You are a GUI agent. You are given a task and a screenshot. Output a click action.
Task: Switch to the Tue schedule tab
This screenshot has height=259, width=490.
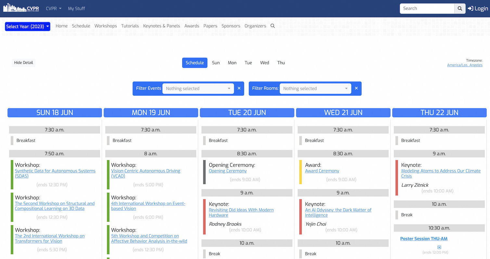click(x=248, y=63)
